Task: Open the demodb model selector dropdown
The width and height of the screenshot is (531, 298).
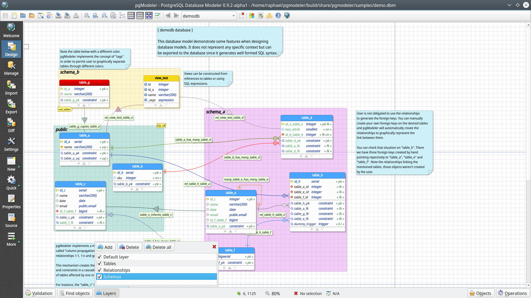Action: coord(209,16)
